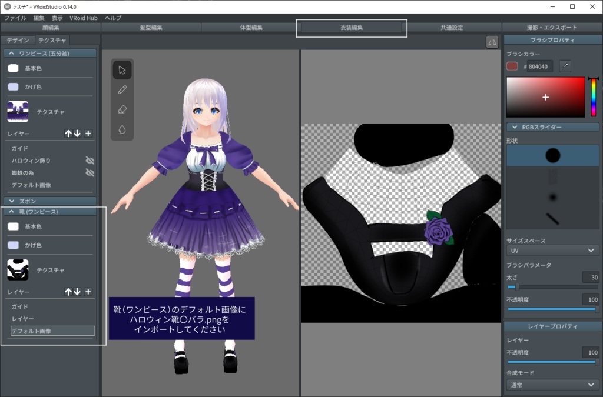
Task: Select the Blur (droplet) tool
Action: tap(122, 128)
